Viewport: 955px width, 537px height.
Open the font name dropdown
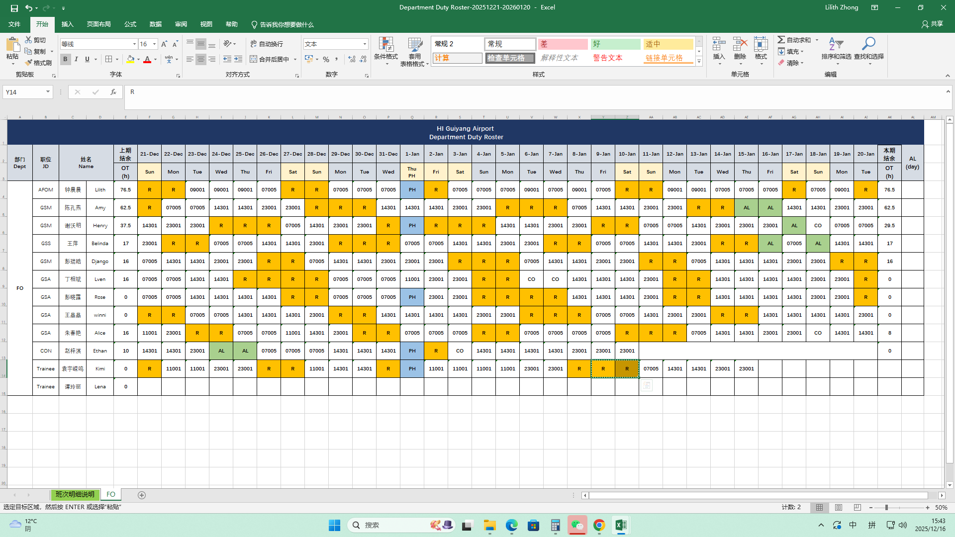(x=134, y=44)
